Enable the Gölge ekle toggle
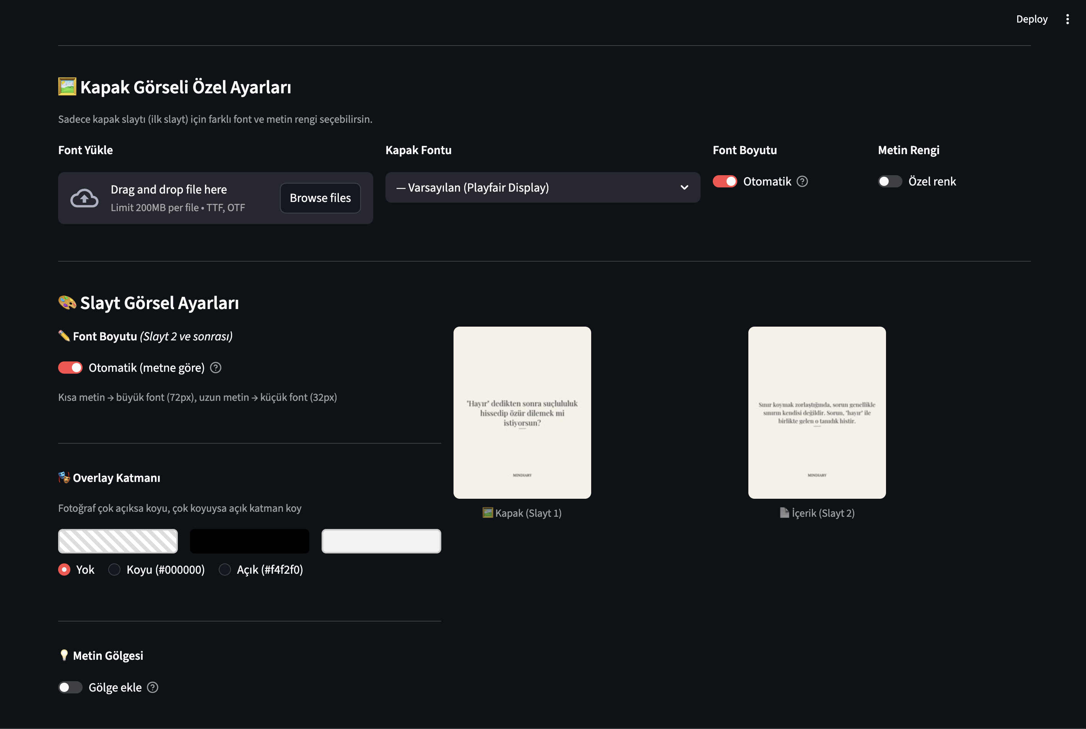Screen dimensions: 1086x729 [x=70, y=687]
